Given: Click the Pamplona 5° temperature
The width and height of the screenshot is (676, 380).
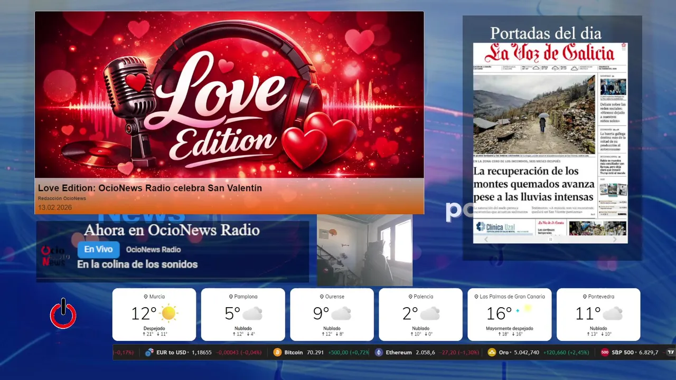Looking at the screenshot, I should click(232, 313).
